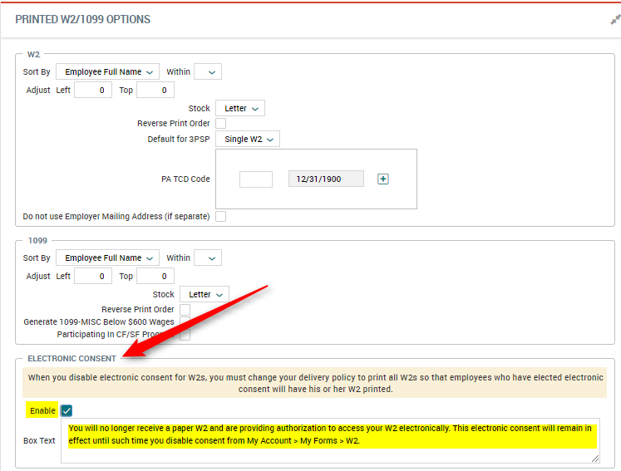The height and width of the screenshot is (471, 621).
Task: Toggle the Enable electronic consent checkbox
Action: point(67,410)
